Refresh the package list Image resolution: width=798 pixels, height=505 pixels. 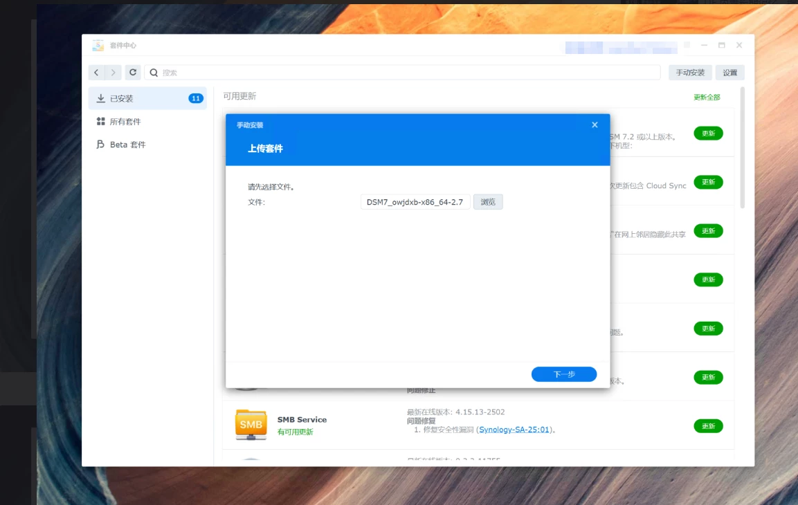pos(133,72)
